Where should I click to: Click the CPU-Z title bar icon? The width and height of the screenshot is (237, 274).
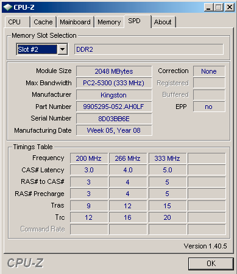pos(8,7)
